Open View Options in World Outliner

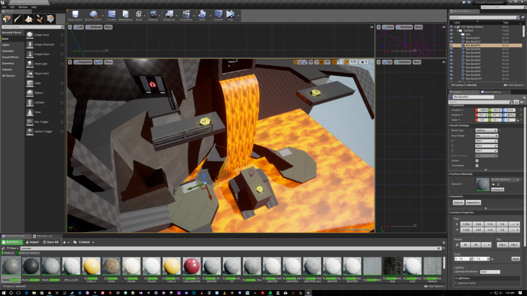514,85
